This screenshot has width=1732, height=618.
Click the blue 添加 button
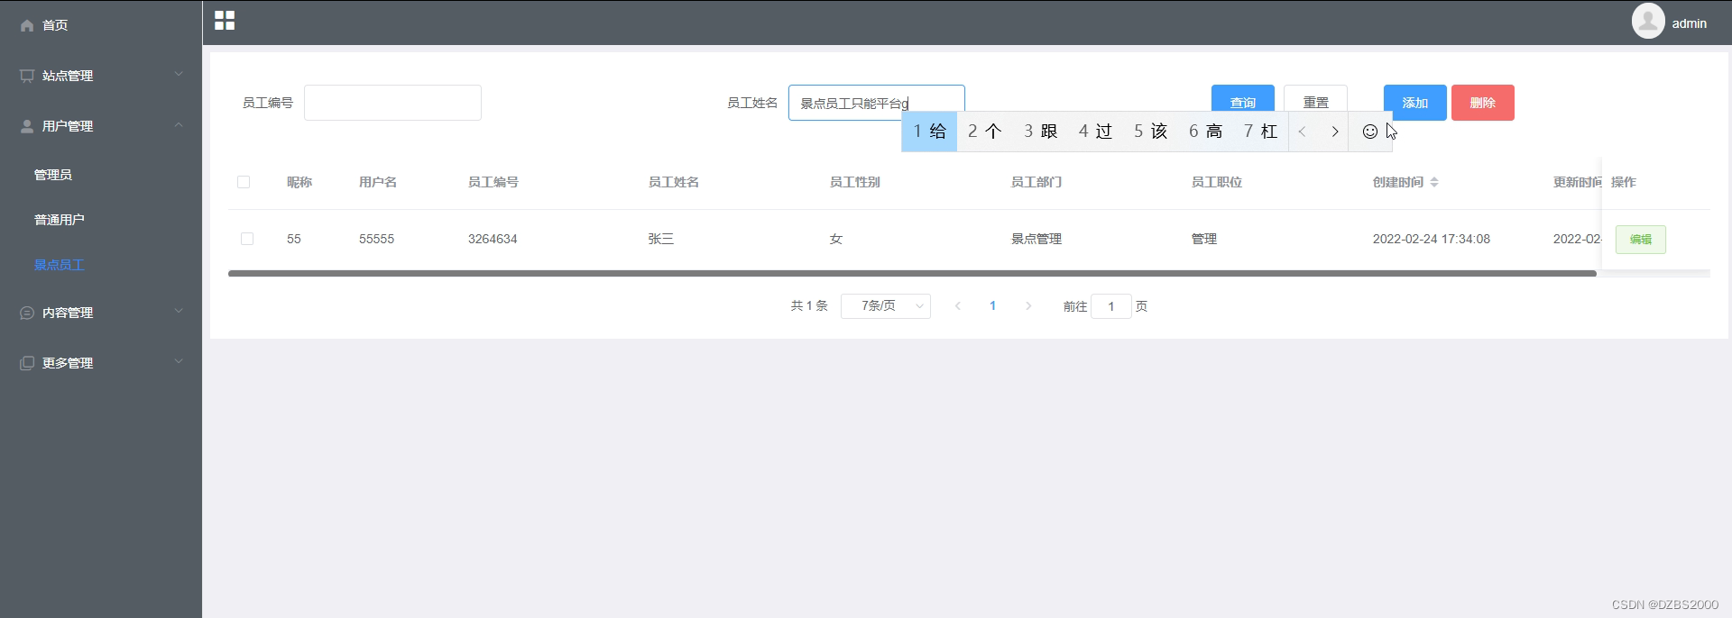1415,103
